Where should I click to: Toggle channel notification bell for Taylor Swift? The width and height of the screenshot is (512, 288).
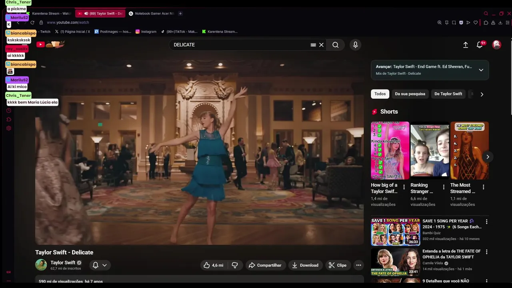point(96,265)
